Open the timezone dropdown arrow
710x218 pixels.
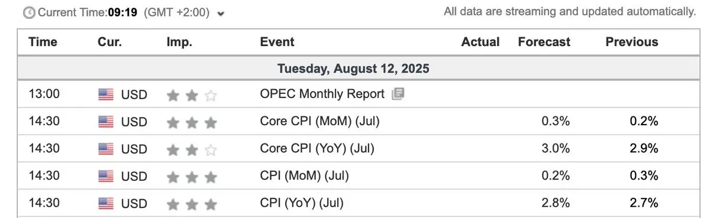coord(221,14)
